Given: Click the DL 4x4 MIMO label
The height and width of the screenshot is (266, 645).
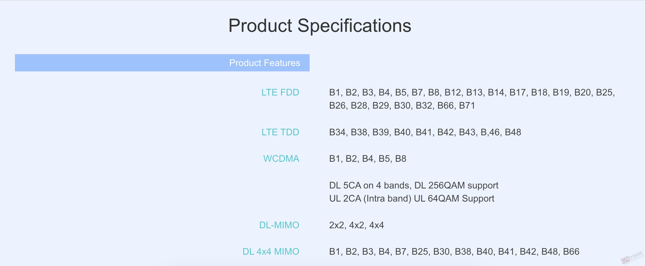Looking at the screenshot, I should coord(271,252).
